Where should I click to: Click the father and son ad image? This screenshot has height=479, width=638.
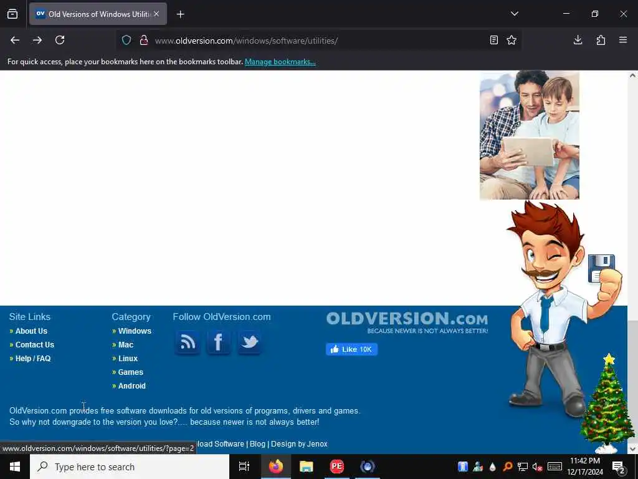530,135
